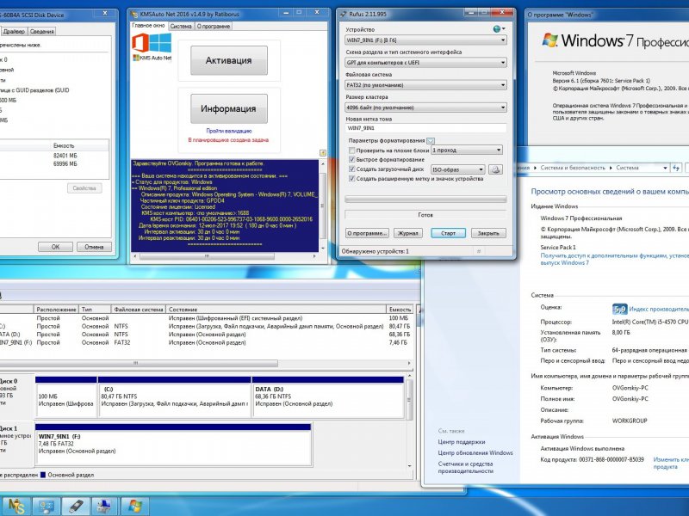Screen dimensions: 689x516
Task: Select the DATA (D:) partition block
Action: point(328,397)
